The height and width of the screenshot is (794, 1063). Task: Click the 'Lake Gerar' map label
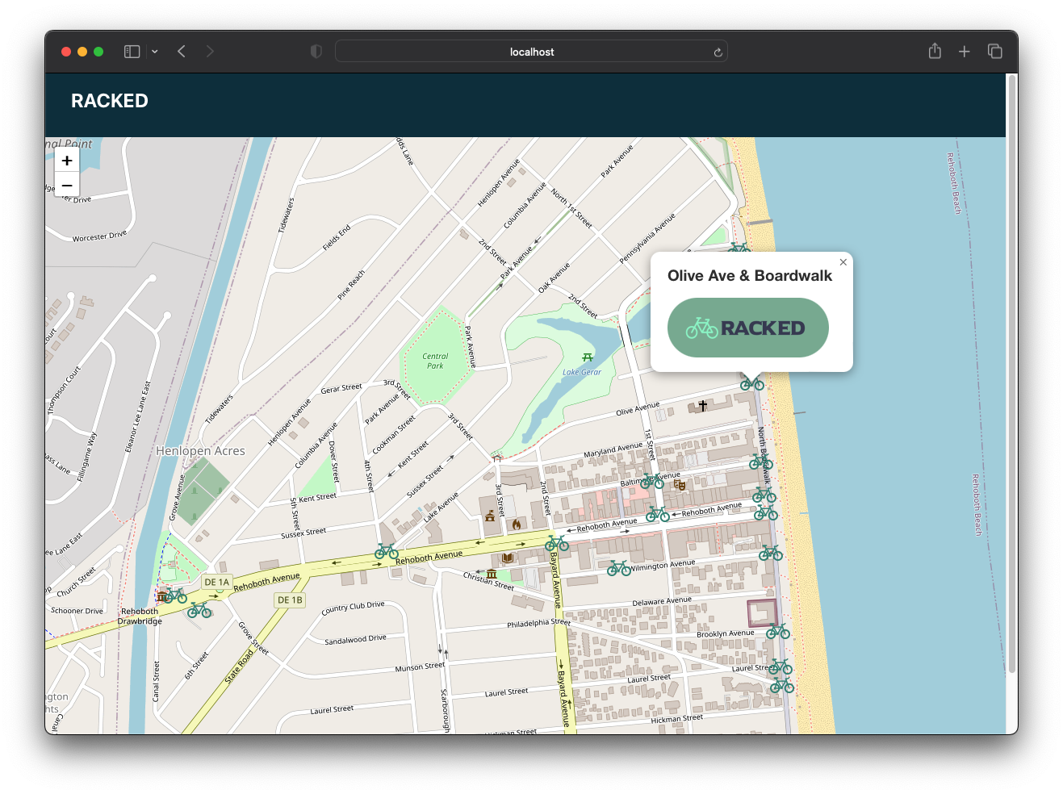[582, 372]
